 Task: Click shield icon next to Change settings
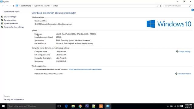click(x=177, y=51)
